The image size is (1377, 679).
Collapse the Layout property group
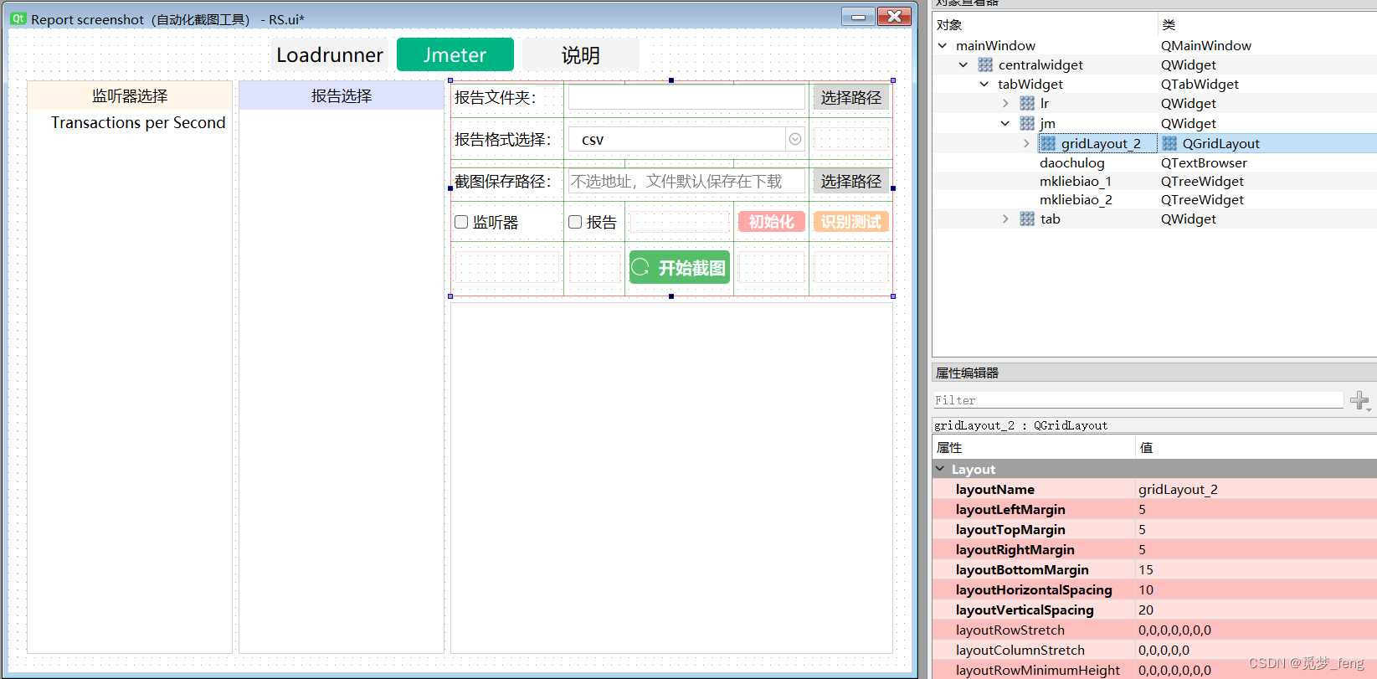(x=940, y=469)
